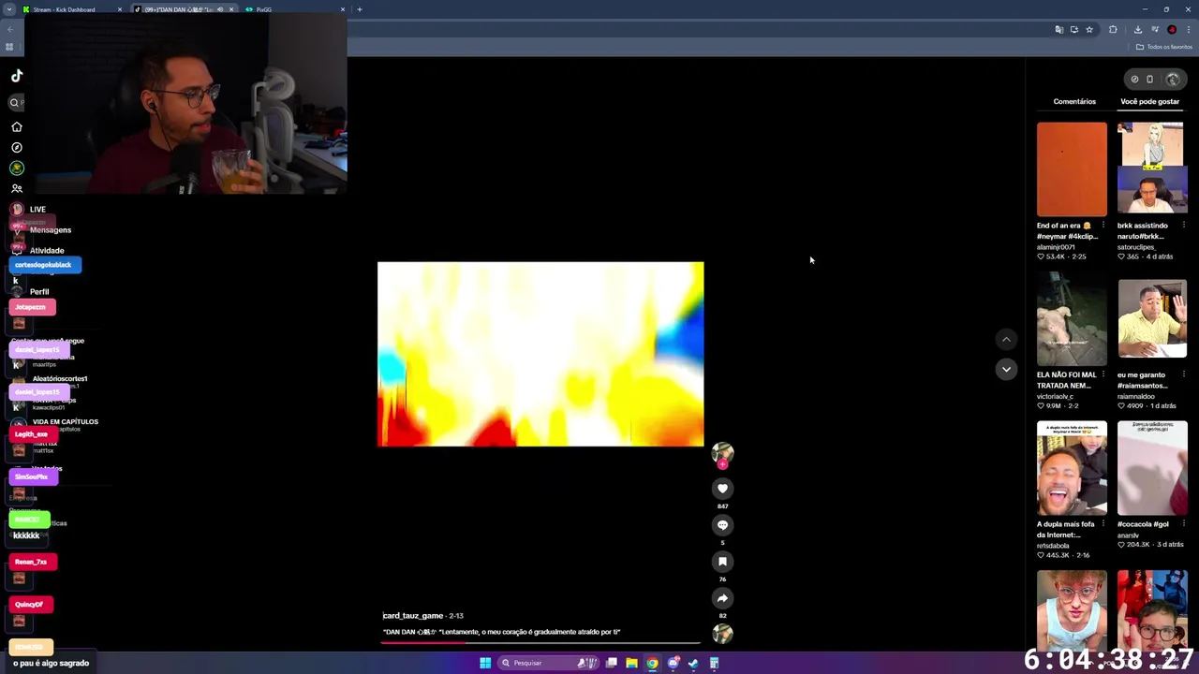
Task: Open options for 'eu me garanto' video
Action: [1183, 374]
